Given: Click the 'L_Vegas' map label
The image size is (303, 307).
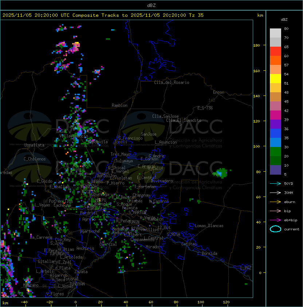Looking at the screenshot, I should point(42,205).
